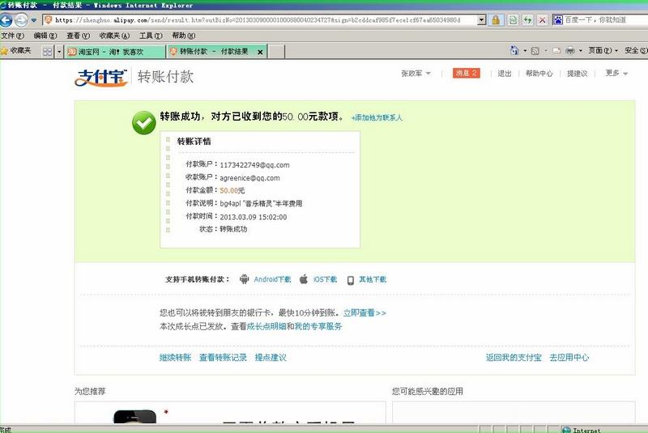Open the 文件 menu
Image resolution: width=648 pixels, height=433 pixels.
[x=13, y=36]
